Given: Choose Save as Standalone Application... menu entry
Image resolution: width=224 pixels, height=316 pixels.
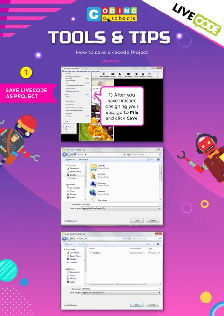Looking at the screenshot, I should tap(75, 110).
